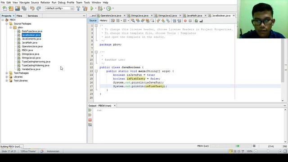
Task: Toggle Highlight Search in editor toolbar
Action: coord(148,21)
